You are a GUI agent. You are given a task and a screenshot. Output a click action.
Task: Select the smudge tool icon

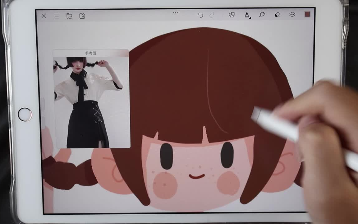click(261, 15)
